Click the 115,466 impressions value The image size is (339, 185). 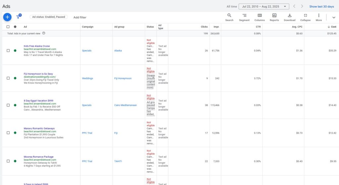point(215,105)
